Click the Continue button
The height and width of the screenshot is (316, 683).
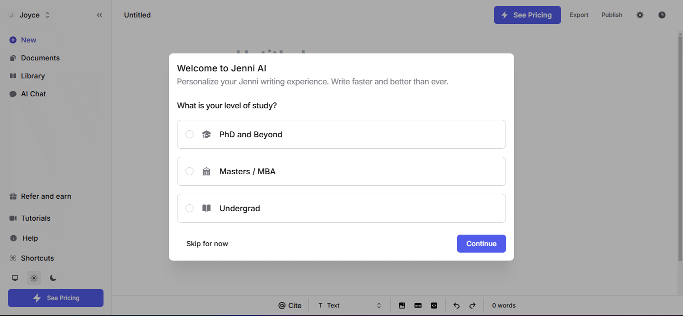(481, 244)
